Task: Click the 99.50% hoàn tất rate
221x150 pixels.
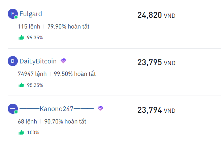Action: pos(75,74)
